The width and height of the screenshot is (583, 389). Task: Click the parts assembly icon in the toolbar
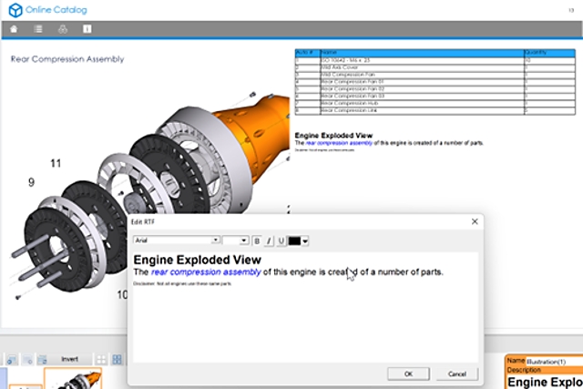[63, 28]
